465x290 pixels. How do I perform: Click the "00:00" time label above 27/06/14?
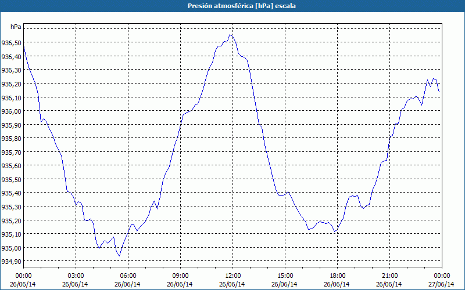[442, 276]
